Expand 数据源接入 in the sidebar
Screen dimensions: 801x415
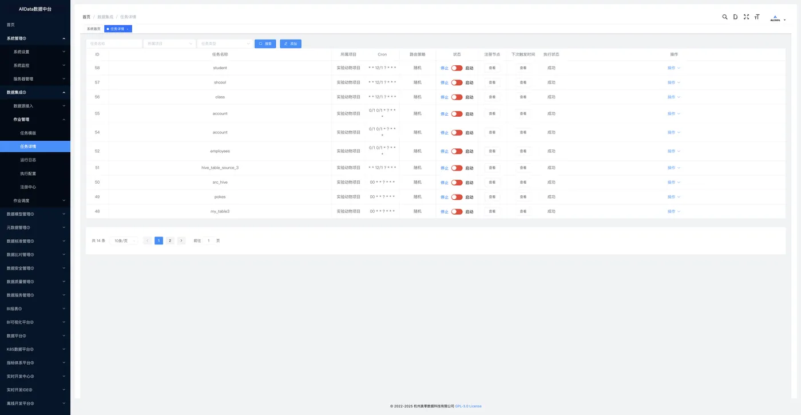coord(35,106)
